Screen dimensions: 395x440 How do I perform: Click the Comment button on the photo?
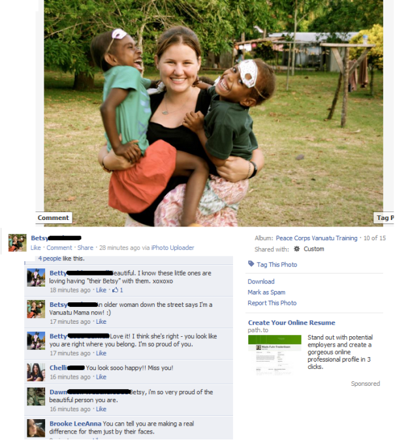(54, 218)
